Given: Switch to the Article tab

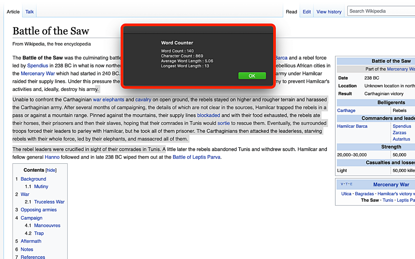Looking at the screenshot, I should [x=13, y=12].
